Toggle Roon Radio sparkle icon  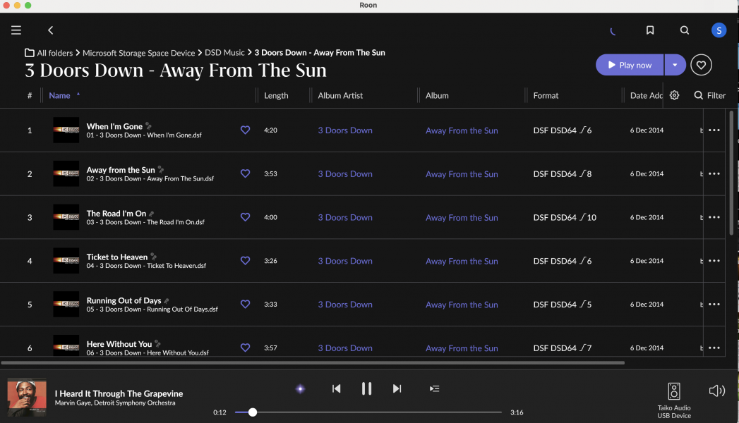click(300, 388)
